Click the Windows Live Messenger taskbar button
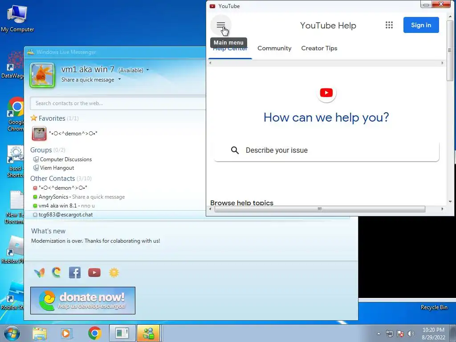The width and height of the screenshot is (456, 342). [x=148, y=333]
